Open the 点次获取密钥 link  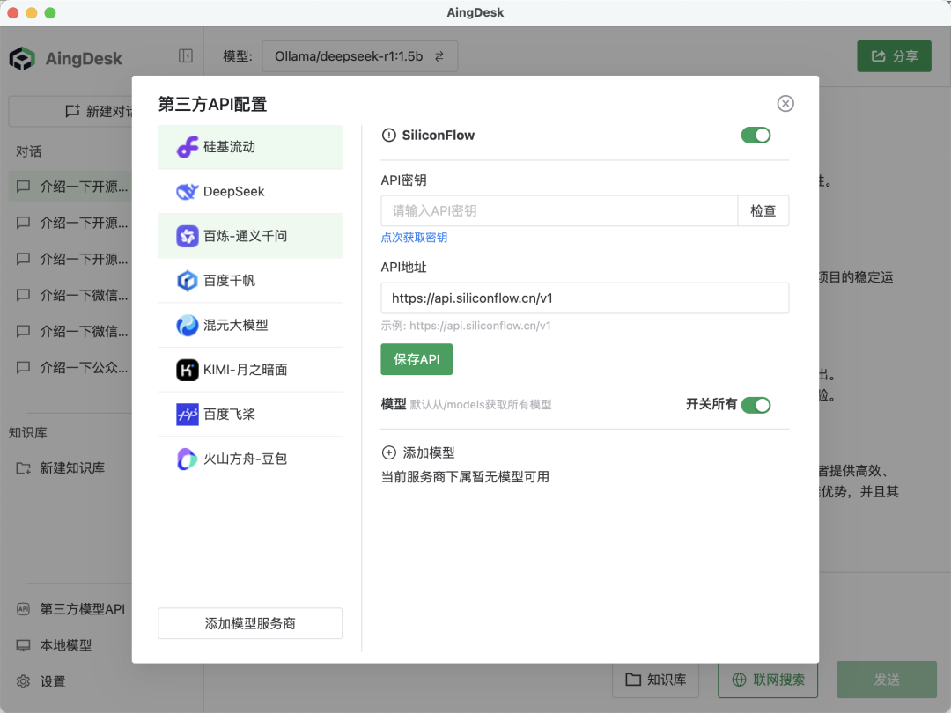point(414,238)
